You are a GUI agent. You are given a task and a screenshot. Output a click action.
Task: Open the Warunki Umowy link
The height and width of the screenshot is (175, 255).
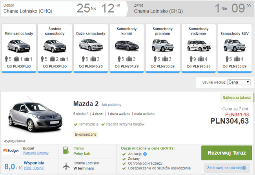[x=36, y=153]
